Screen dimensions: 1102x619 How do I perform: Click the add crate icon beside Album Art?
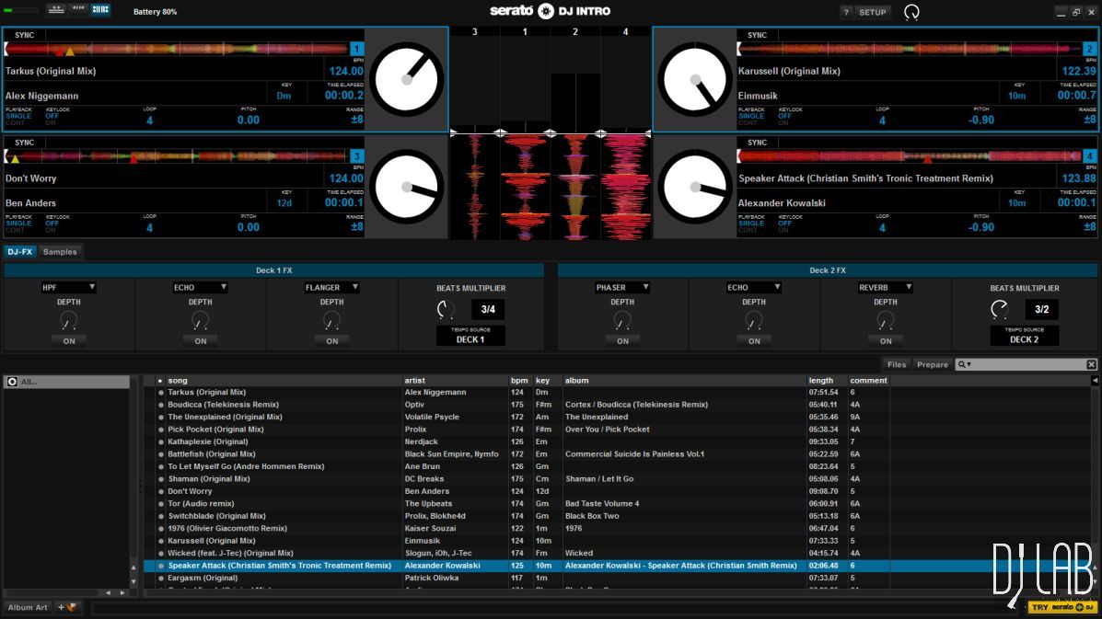(x=68, y=607)
